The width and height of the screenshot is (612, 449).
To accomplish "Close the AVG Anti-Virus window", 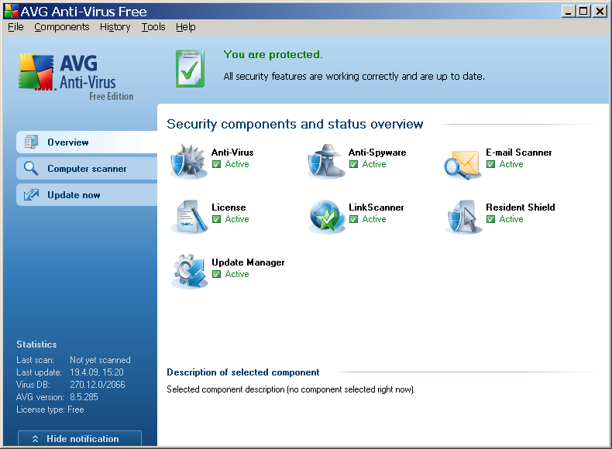I will 599,12.
